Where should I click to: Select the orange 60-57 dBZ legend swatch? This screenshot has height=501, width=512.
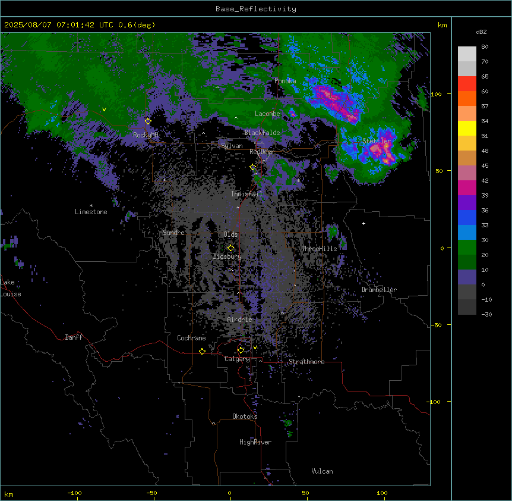(x=467, y=98)
